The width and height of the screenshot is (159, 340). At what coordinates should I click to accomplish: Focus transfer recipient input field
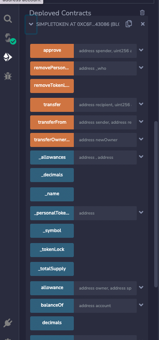point(105,105)
